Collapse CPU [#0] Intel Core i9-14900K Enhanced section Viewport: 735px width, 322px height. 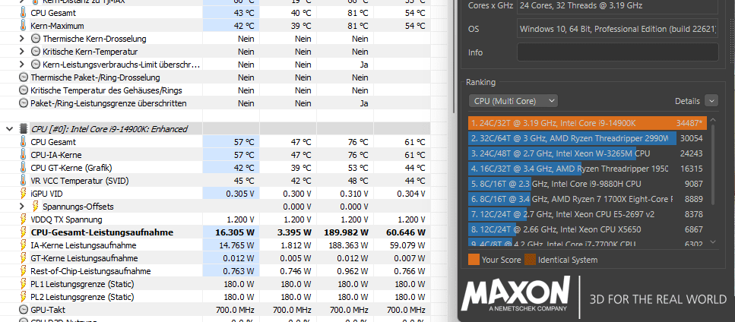(x=9, y=129)
